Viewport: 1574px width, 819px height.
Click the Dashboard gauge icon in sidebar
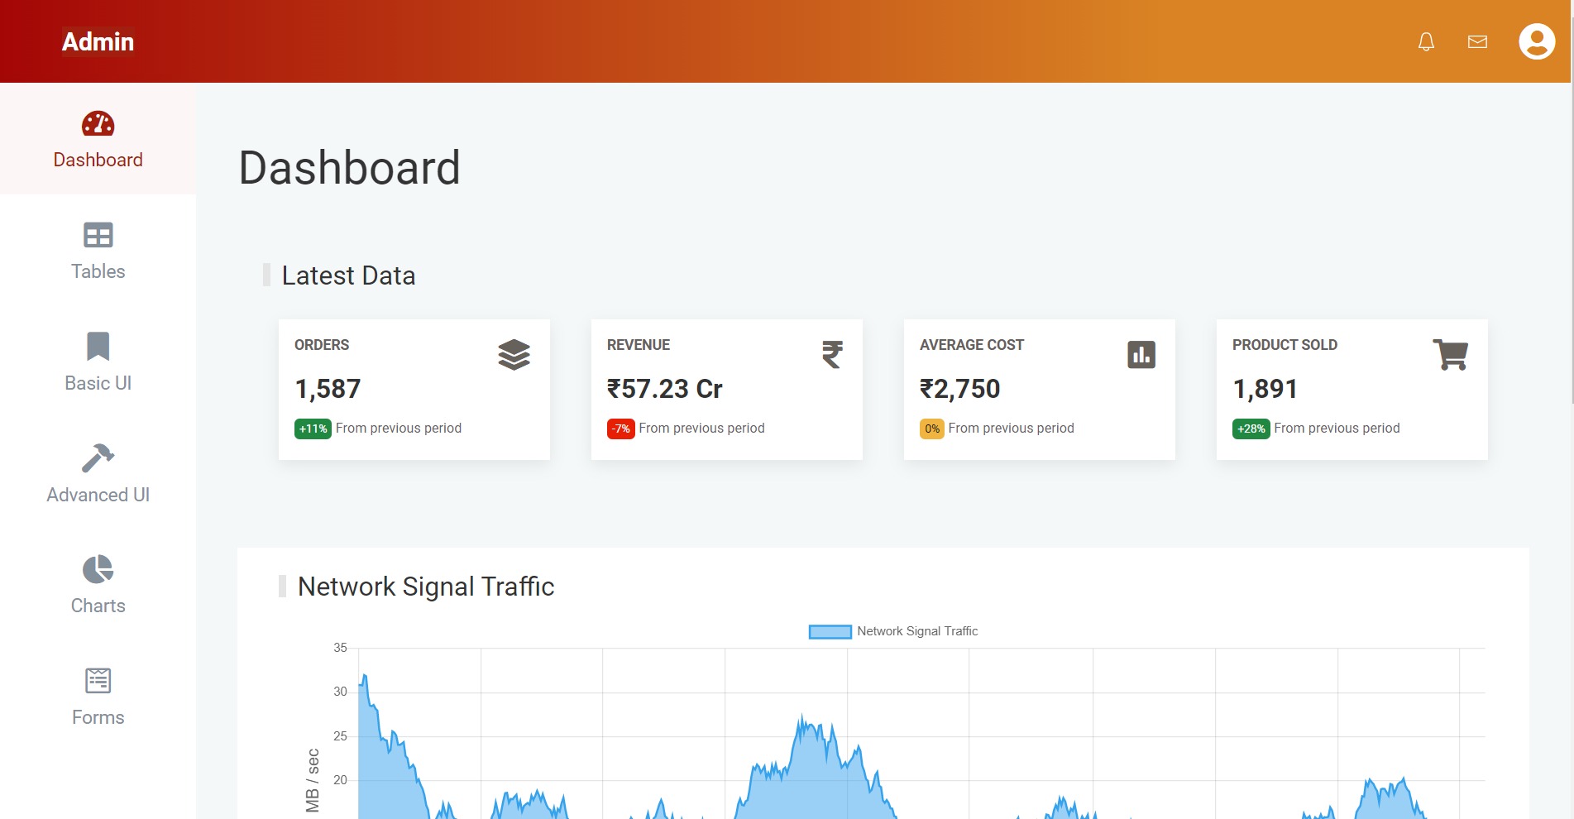click(98, 124)
